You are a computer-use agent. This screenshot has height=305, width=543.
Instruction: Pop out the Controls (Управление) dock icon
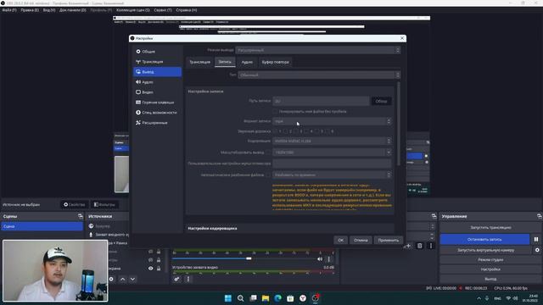(540, 216)
